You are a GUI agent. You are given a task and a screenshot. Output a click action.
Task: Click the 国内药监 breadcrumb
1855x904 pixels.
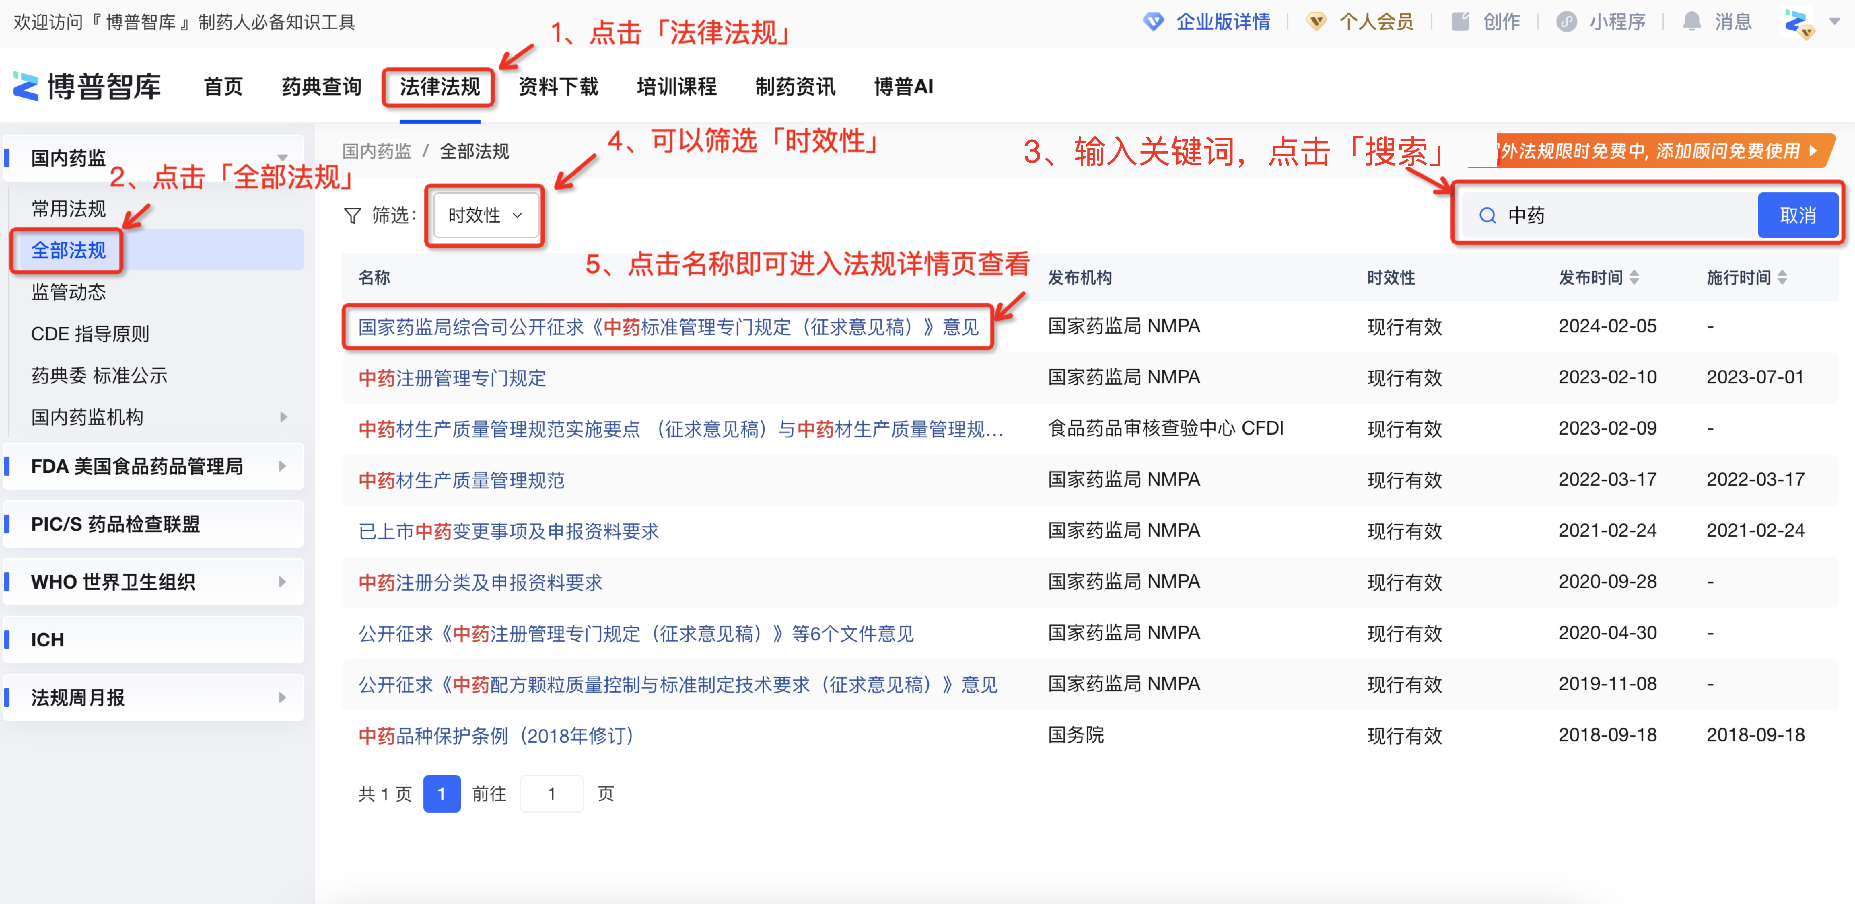377,151
